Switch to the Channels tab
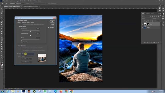The image size is (165, 93). pyautogui.click(x=148, y=13)
